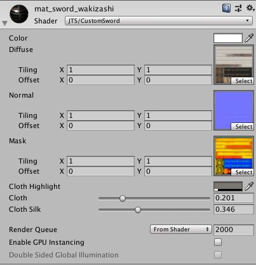Click the Normal Tiling Y field

coord(178,115)
